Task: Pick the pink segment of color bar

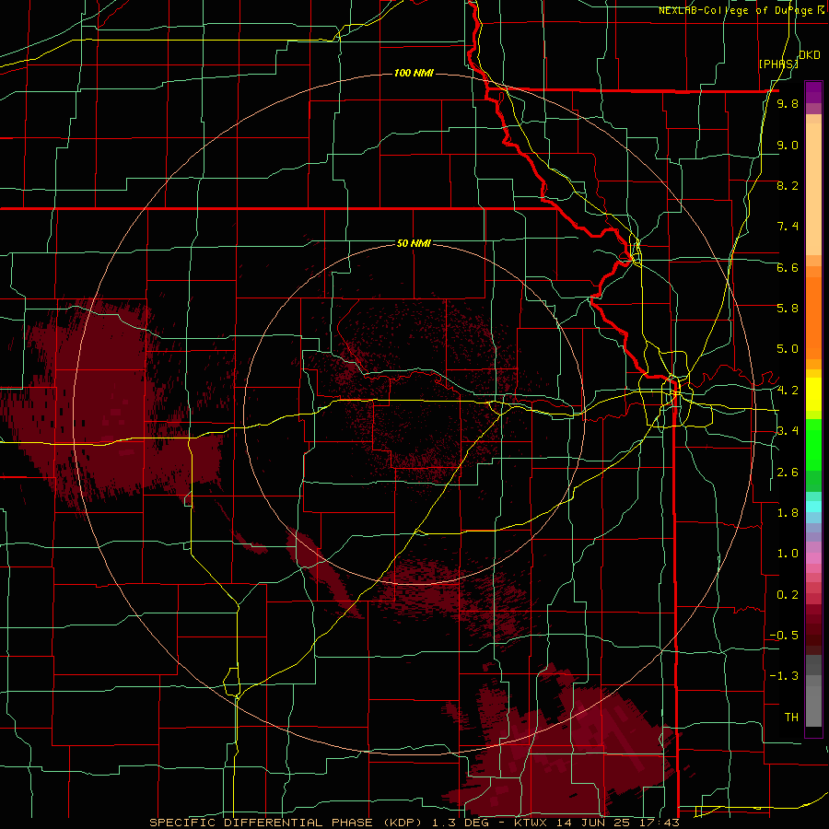Action: (813, 558)
